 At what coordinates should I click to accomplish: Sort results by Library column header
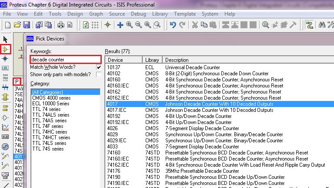152,60
